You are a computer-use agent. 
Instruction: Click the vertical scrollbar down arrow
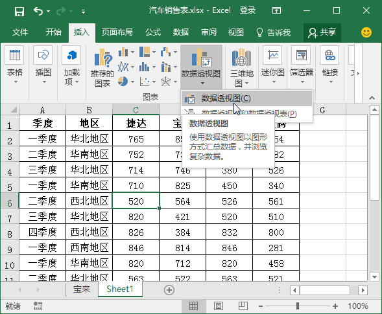pos(374,276)
